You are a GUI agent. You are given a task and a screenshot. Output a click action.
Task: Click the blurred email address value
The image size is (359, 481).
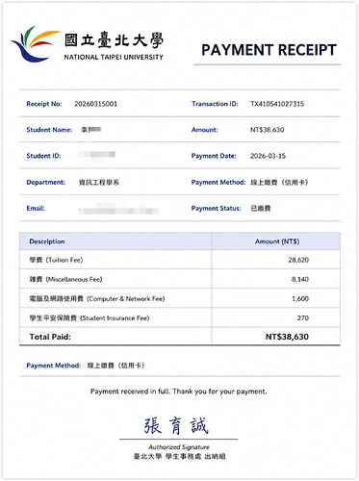pyautogui.click(x=118, y=209)
